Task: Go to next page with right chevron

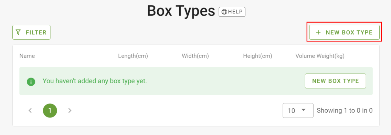Action: [70, 110]
